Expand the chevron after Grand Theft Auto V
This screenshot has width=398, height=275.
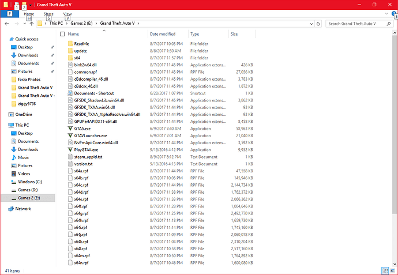[138, 23]
